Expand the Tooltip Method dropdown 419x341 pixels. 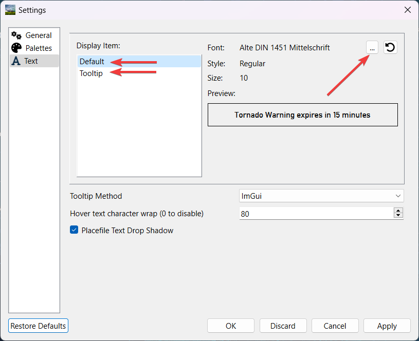(x=321, y=196)
